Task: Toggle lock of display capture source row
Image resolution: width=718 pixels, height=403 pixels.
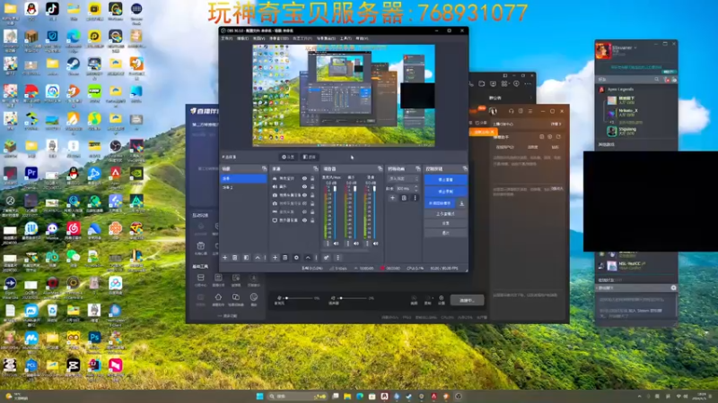Action: pos(312,220)
